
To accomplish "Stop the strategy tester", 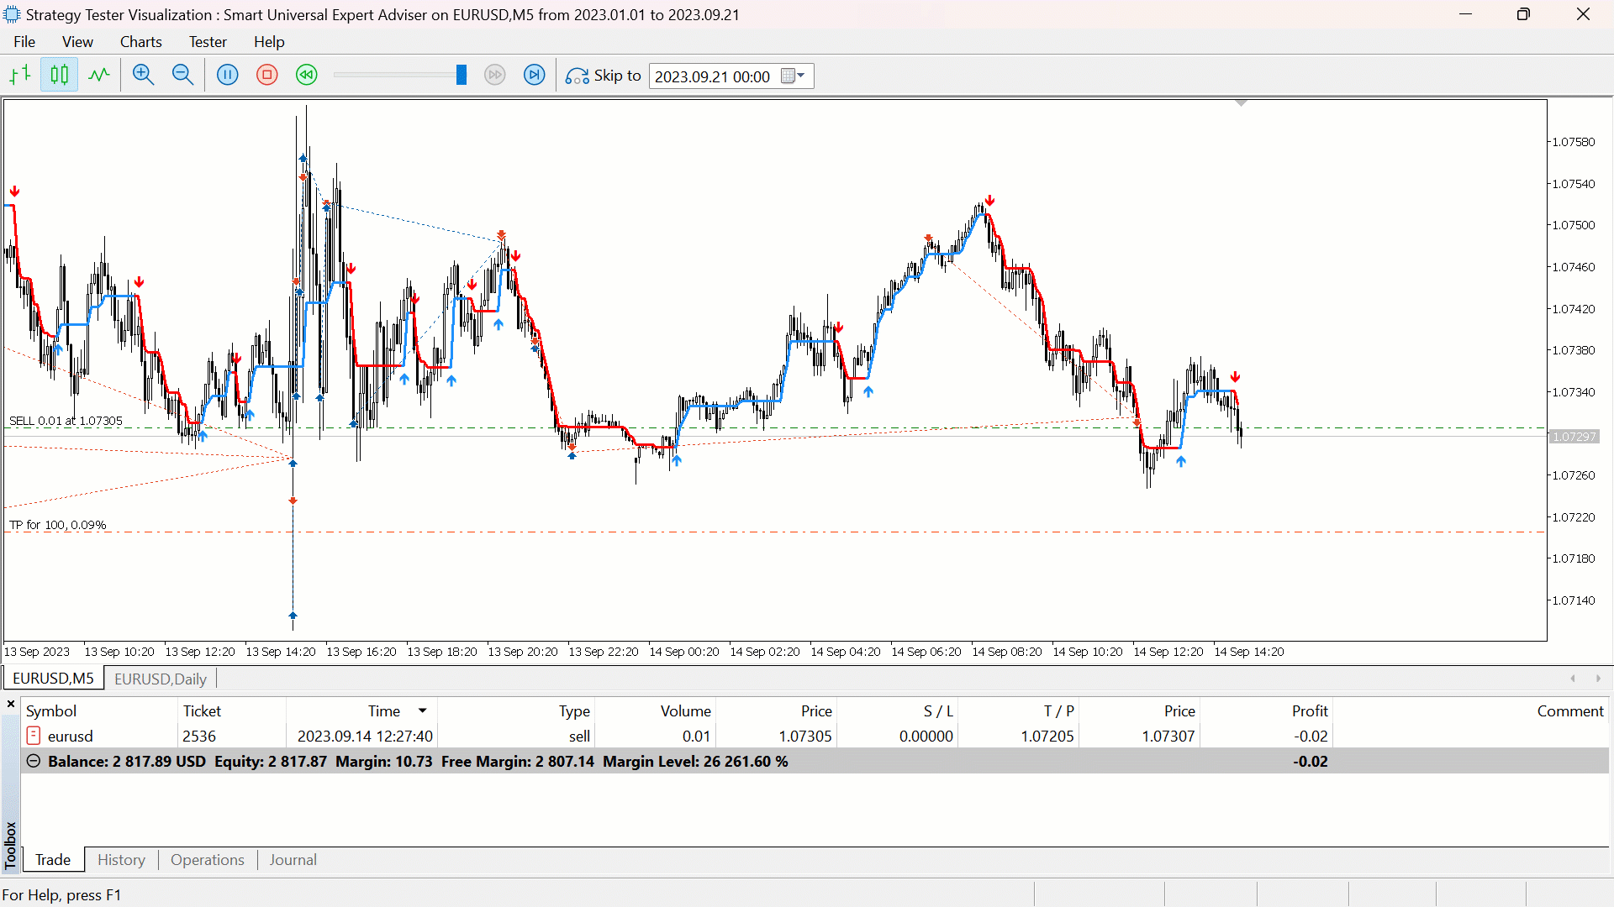I will (267, 76).
